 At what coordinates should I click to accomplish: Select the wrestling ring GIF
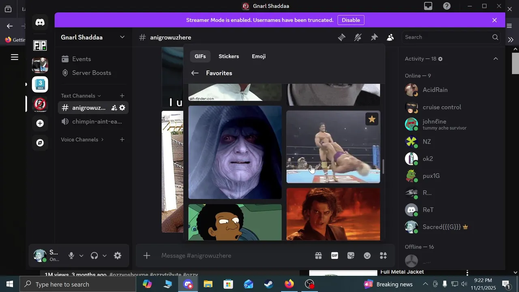point(333,147)
